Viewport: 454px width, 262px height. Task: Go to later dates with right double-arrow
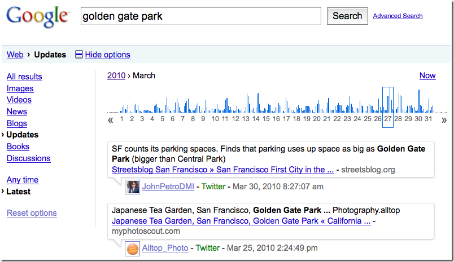click(444, 120)
